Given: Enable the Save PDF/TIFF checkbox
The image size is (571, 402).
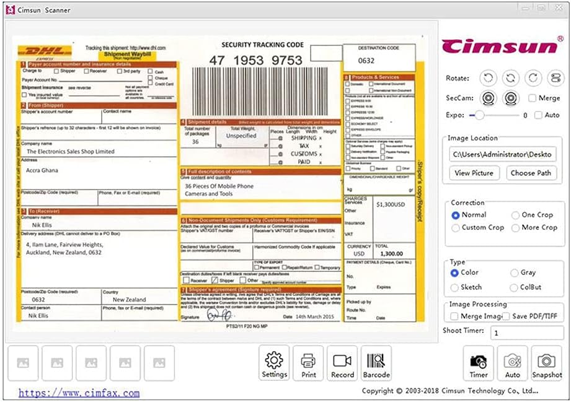Looking at the screenshot, I should tap(506, 317).
